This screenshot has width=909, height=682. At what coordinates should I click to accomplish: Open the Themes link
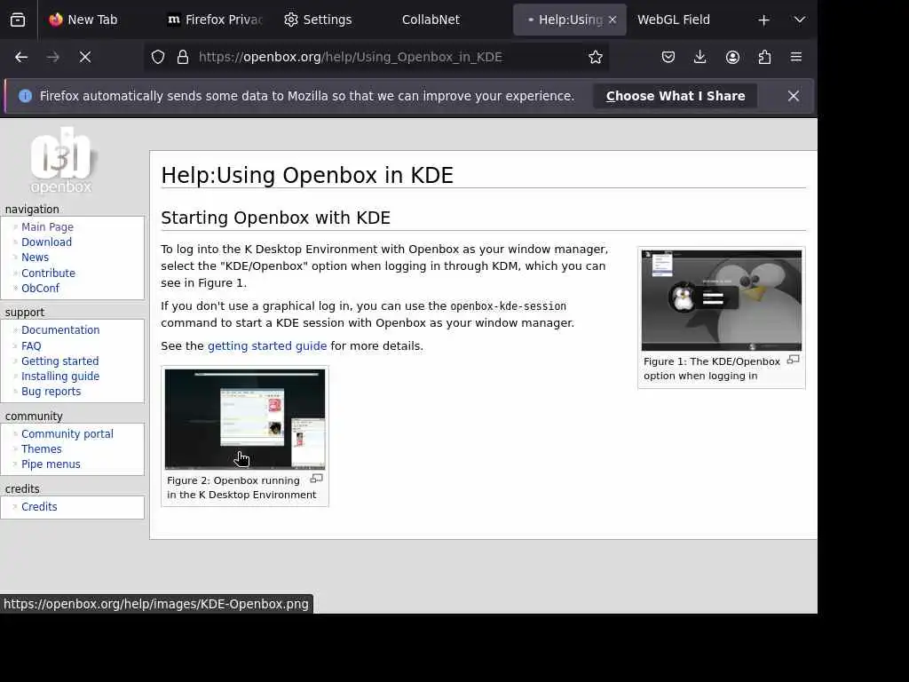tap(41, 448)
